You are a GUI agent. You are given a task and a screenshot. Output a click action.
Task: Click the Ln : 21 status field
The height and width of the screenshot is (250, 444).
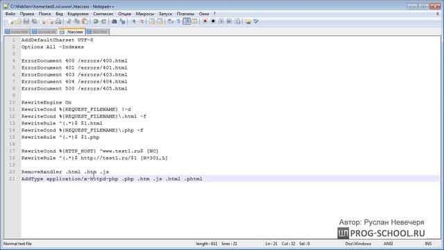[271, 244]
